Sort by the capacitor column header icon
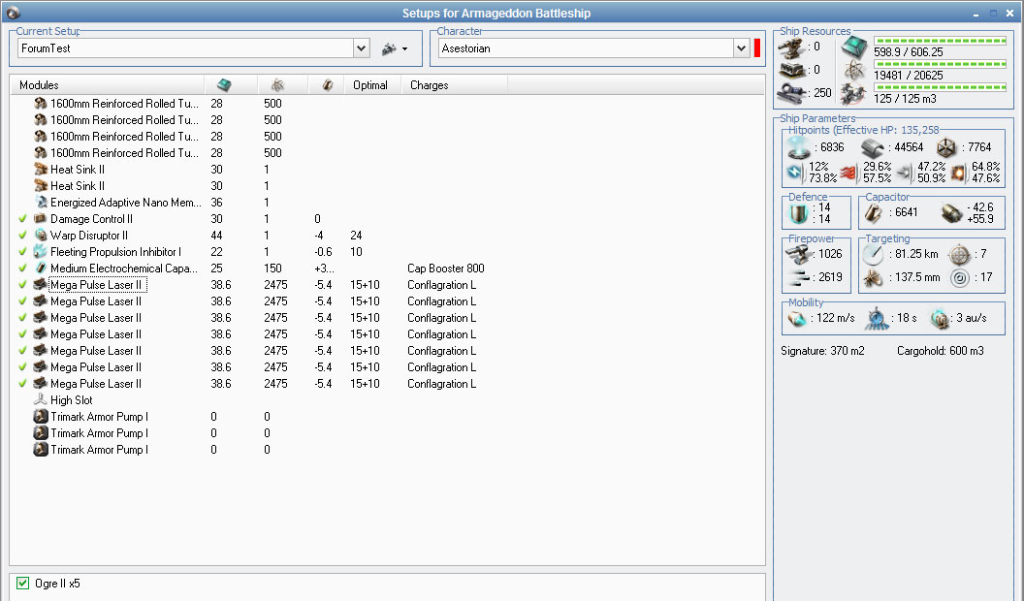Screen dimensions: 1024x601 click(328, 85)
